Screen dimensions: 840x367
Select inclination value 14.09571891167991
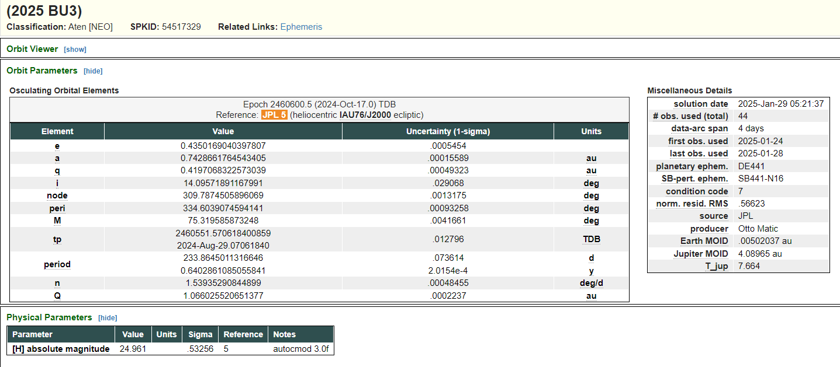[223, 183]
